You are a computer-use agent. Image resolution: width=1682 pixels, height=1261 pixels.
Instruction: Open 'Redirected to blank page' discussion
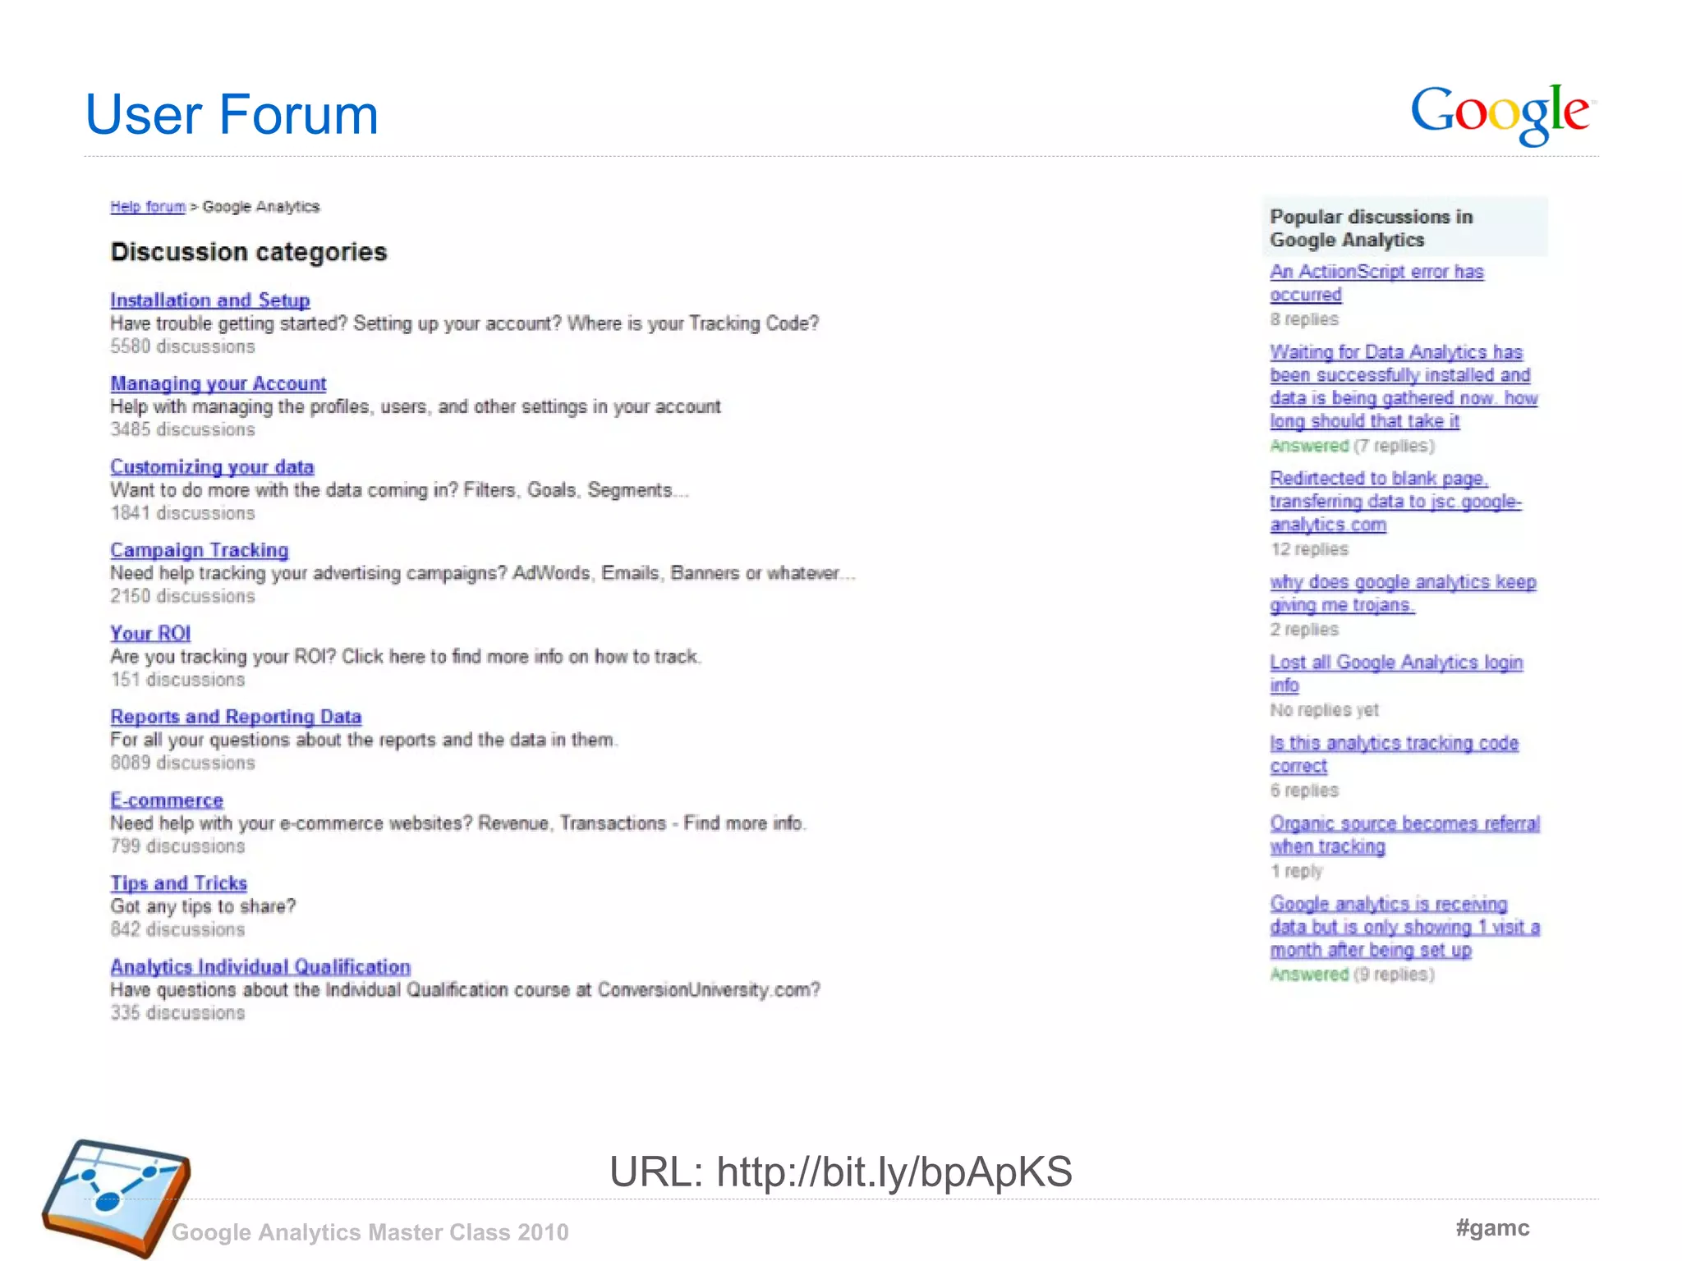click(x=1395, y=502)
